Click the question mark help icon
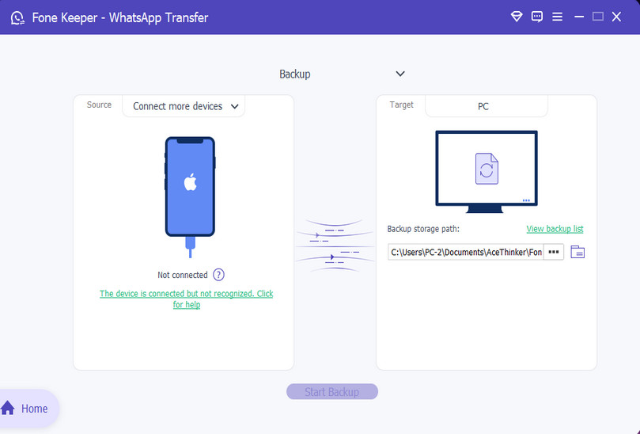 click(219, 275)
